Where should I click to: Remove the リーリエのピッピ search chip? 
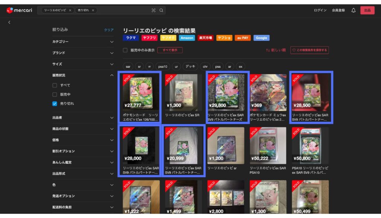coord(70,10)
